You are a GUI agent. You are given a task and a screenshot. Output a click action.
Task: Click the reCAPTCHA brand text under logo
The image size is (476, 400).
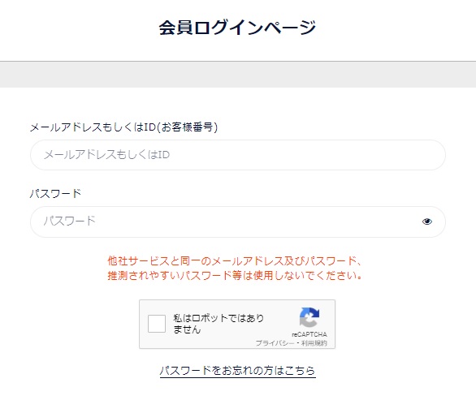[309, 334]
